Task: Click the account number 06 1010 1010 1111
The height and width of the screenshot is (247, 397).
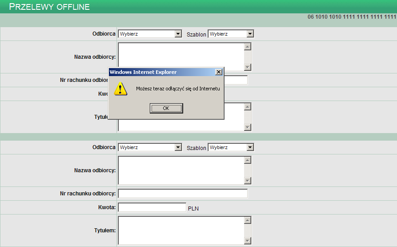Action: click(352, 17)
